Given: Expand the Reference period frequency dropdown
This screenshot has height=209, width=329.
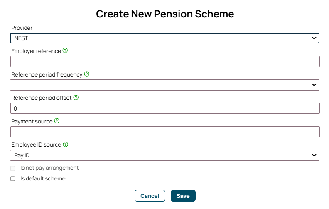Looking at the screenshot, I should coord(165,85).
